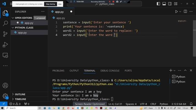Open the Manage settings gear
The image size is (196, 110).
[x=5, y=96]
